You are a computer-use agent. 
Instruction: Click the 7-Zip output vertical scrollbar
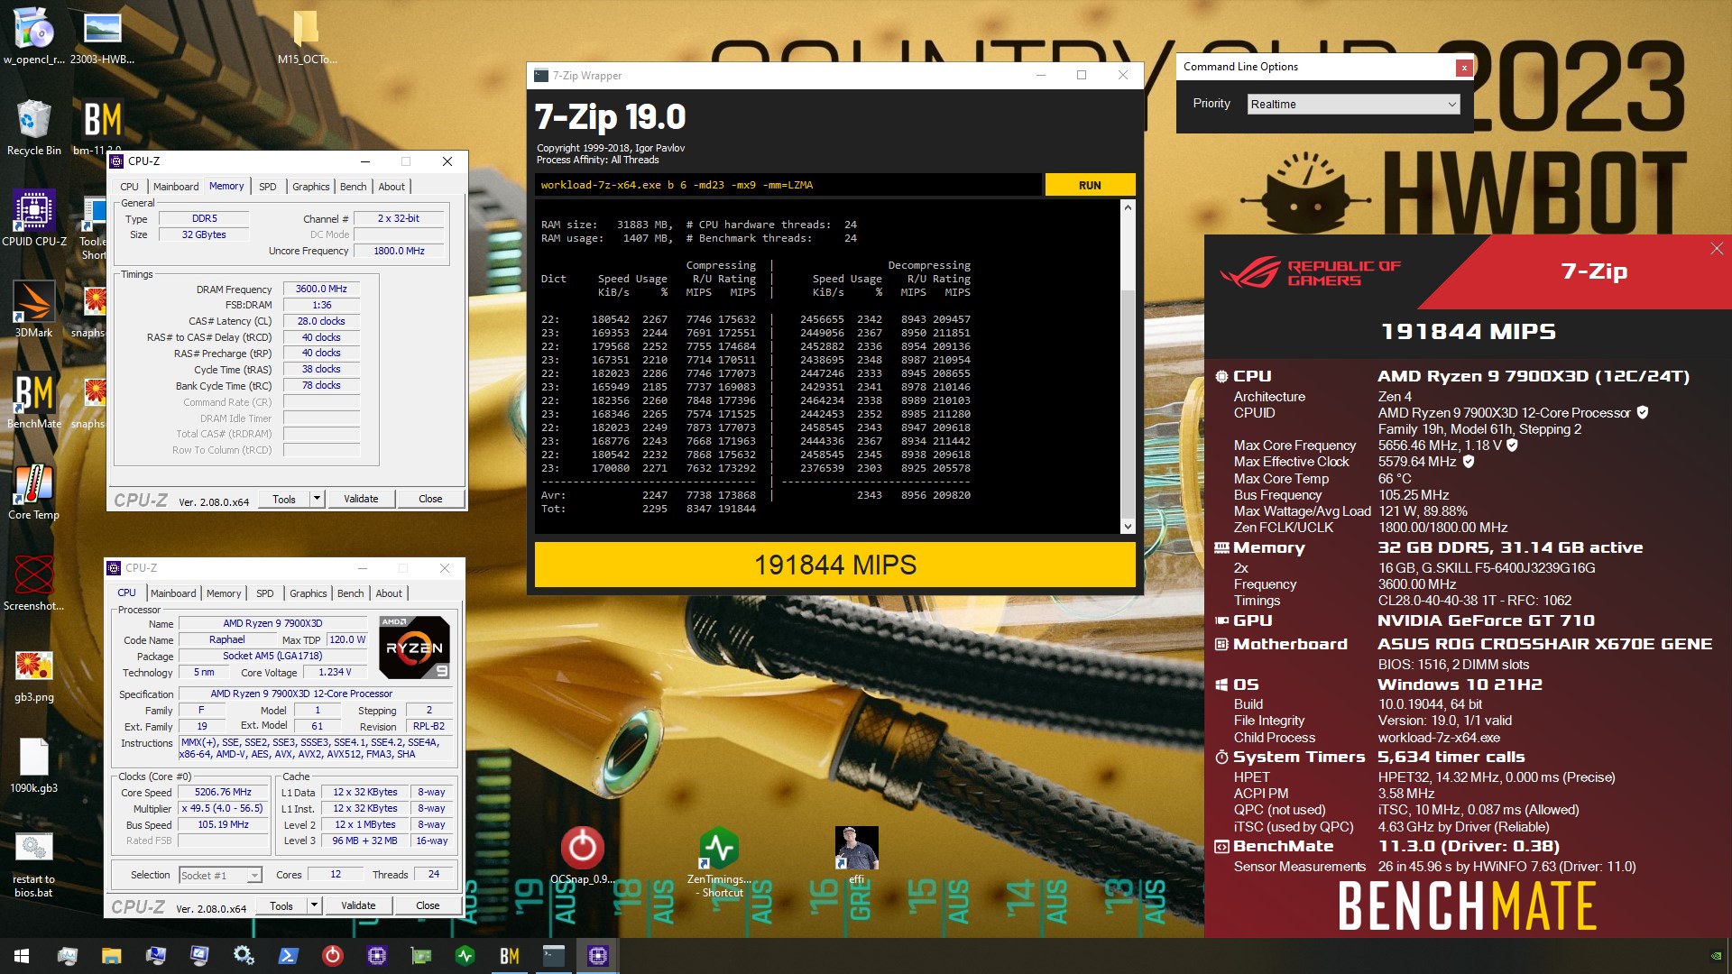click(x=1127, y=367)
